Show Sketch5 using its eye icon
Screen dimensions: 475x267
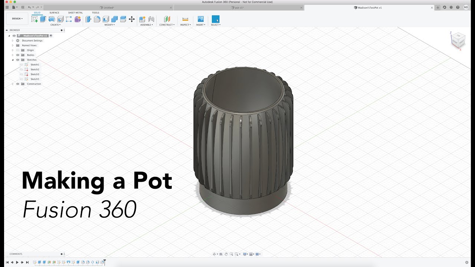tap(22, 79)
